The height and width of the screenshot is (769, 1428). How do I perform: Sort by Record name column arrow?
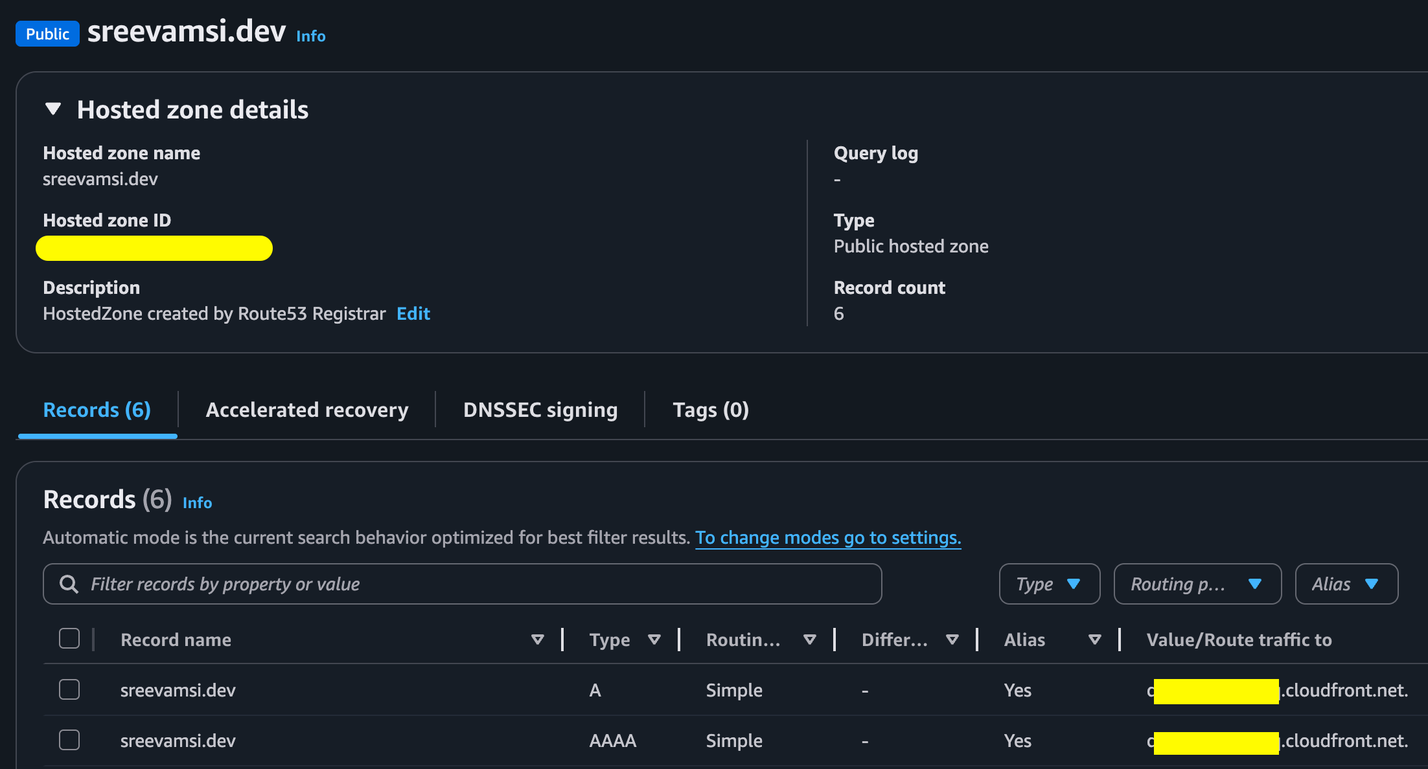[537, 640]
